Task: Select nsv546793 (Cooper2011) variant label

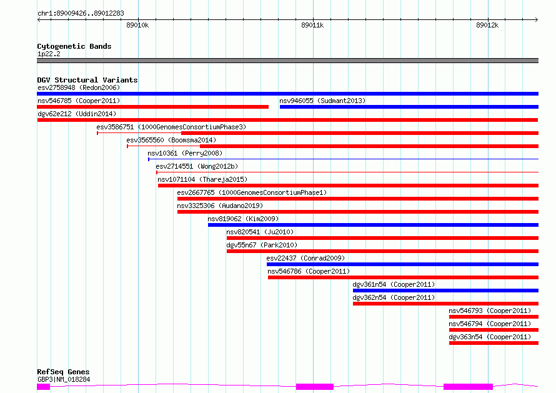Action: 490,311
